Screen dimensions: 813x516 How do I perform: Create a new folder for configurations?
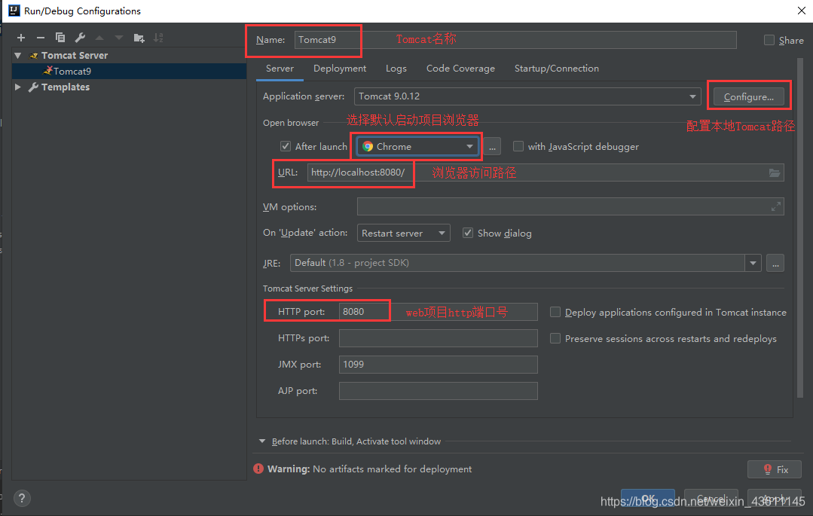pyautogui.click(x=139, y=38)
